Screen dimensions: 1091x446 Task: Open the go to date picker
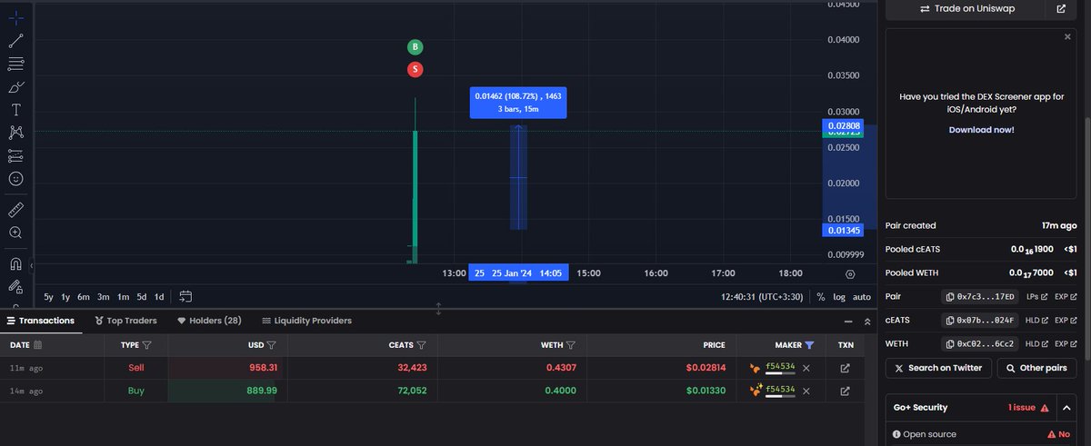tap(185, 296)
